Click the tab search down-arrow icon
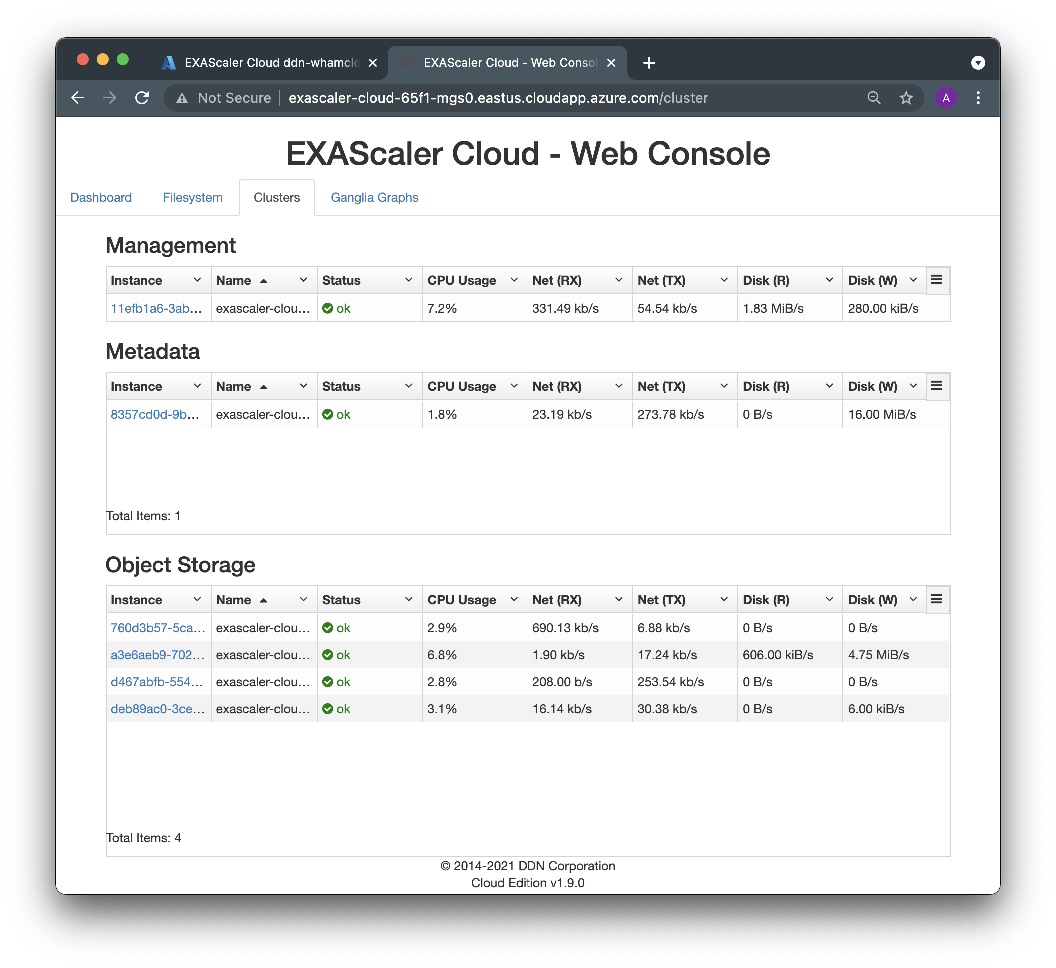1056x968 pixels. 978,63
